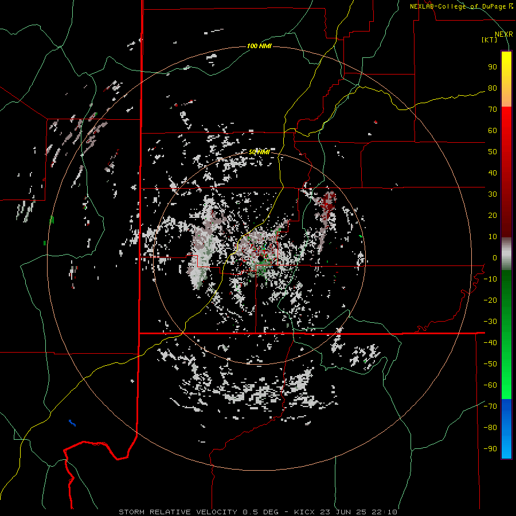The height and width of the screenshot is (516, 516).
Task: Click the -50 value on the velocity scale
Action: pos(490,364)
